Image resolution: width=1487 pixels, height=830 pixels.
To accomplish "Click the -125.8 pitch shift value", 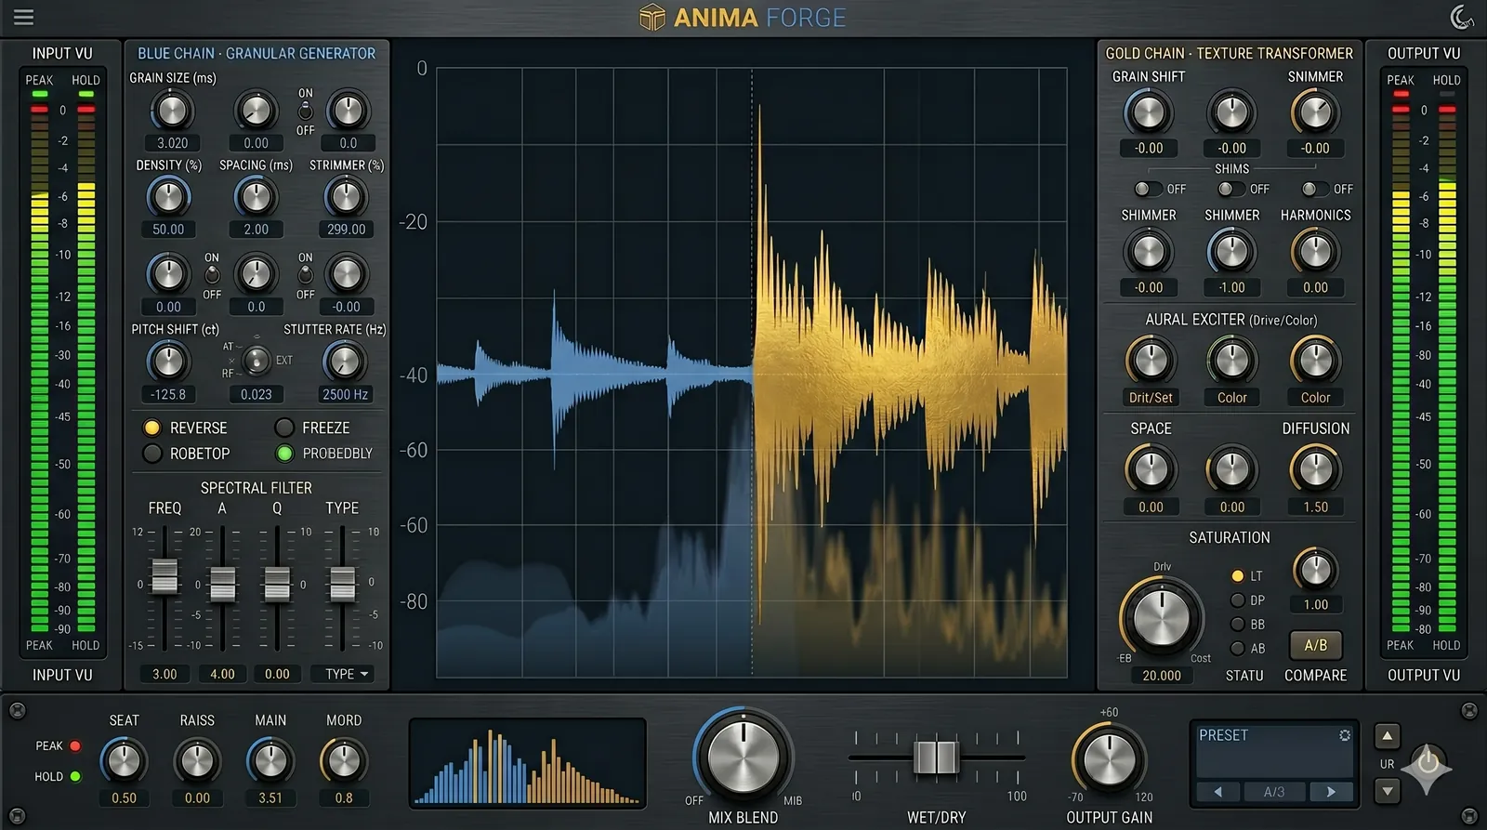I will (168, 394).
